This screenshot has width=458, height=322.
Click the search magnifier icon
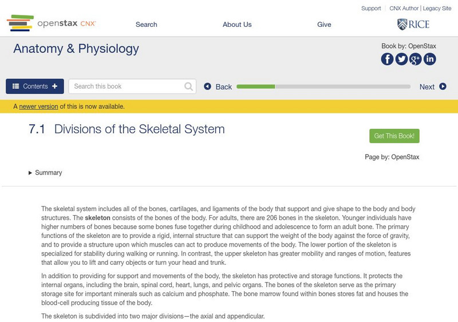[189, 86]
